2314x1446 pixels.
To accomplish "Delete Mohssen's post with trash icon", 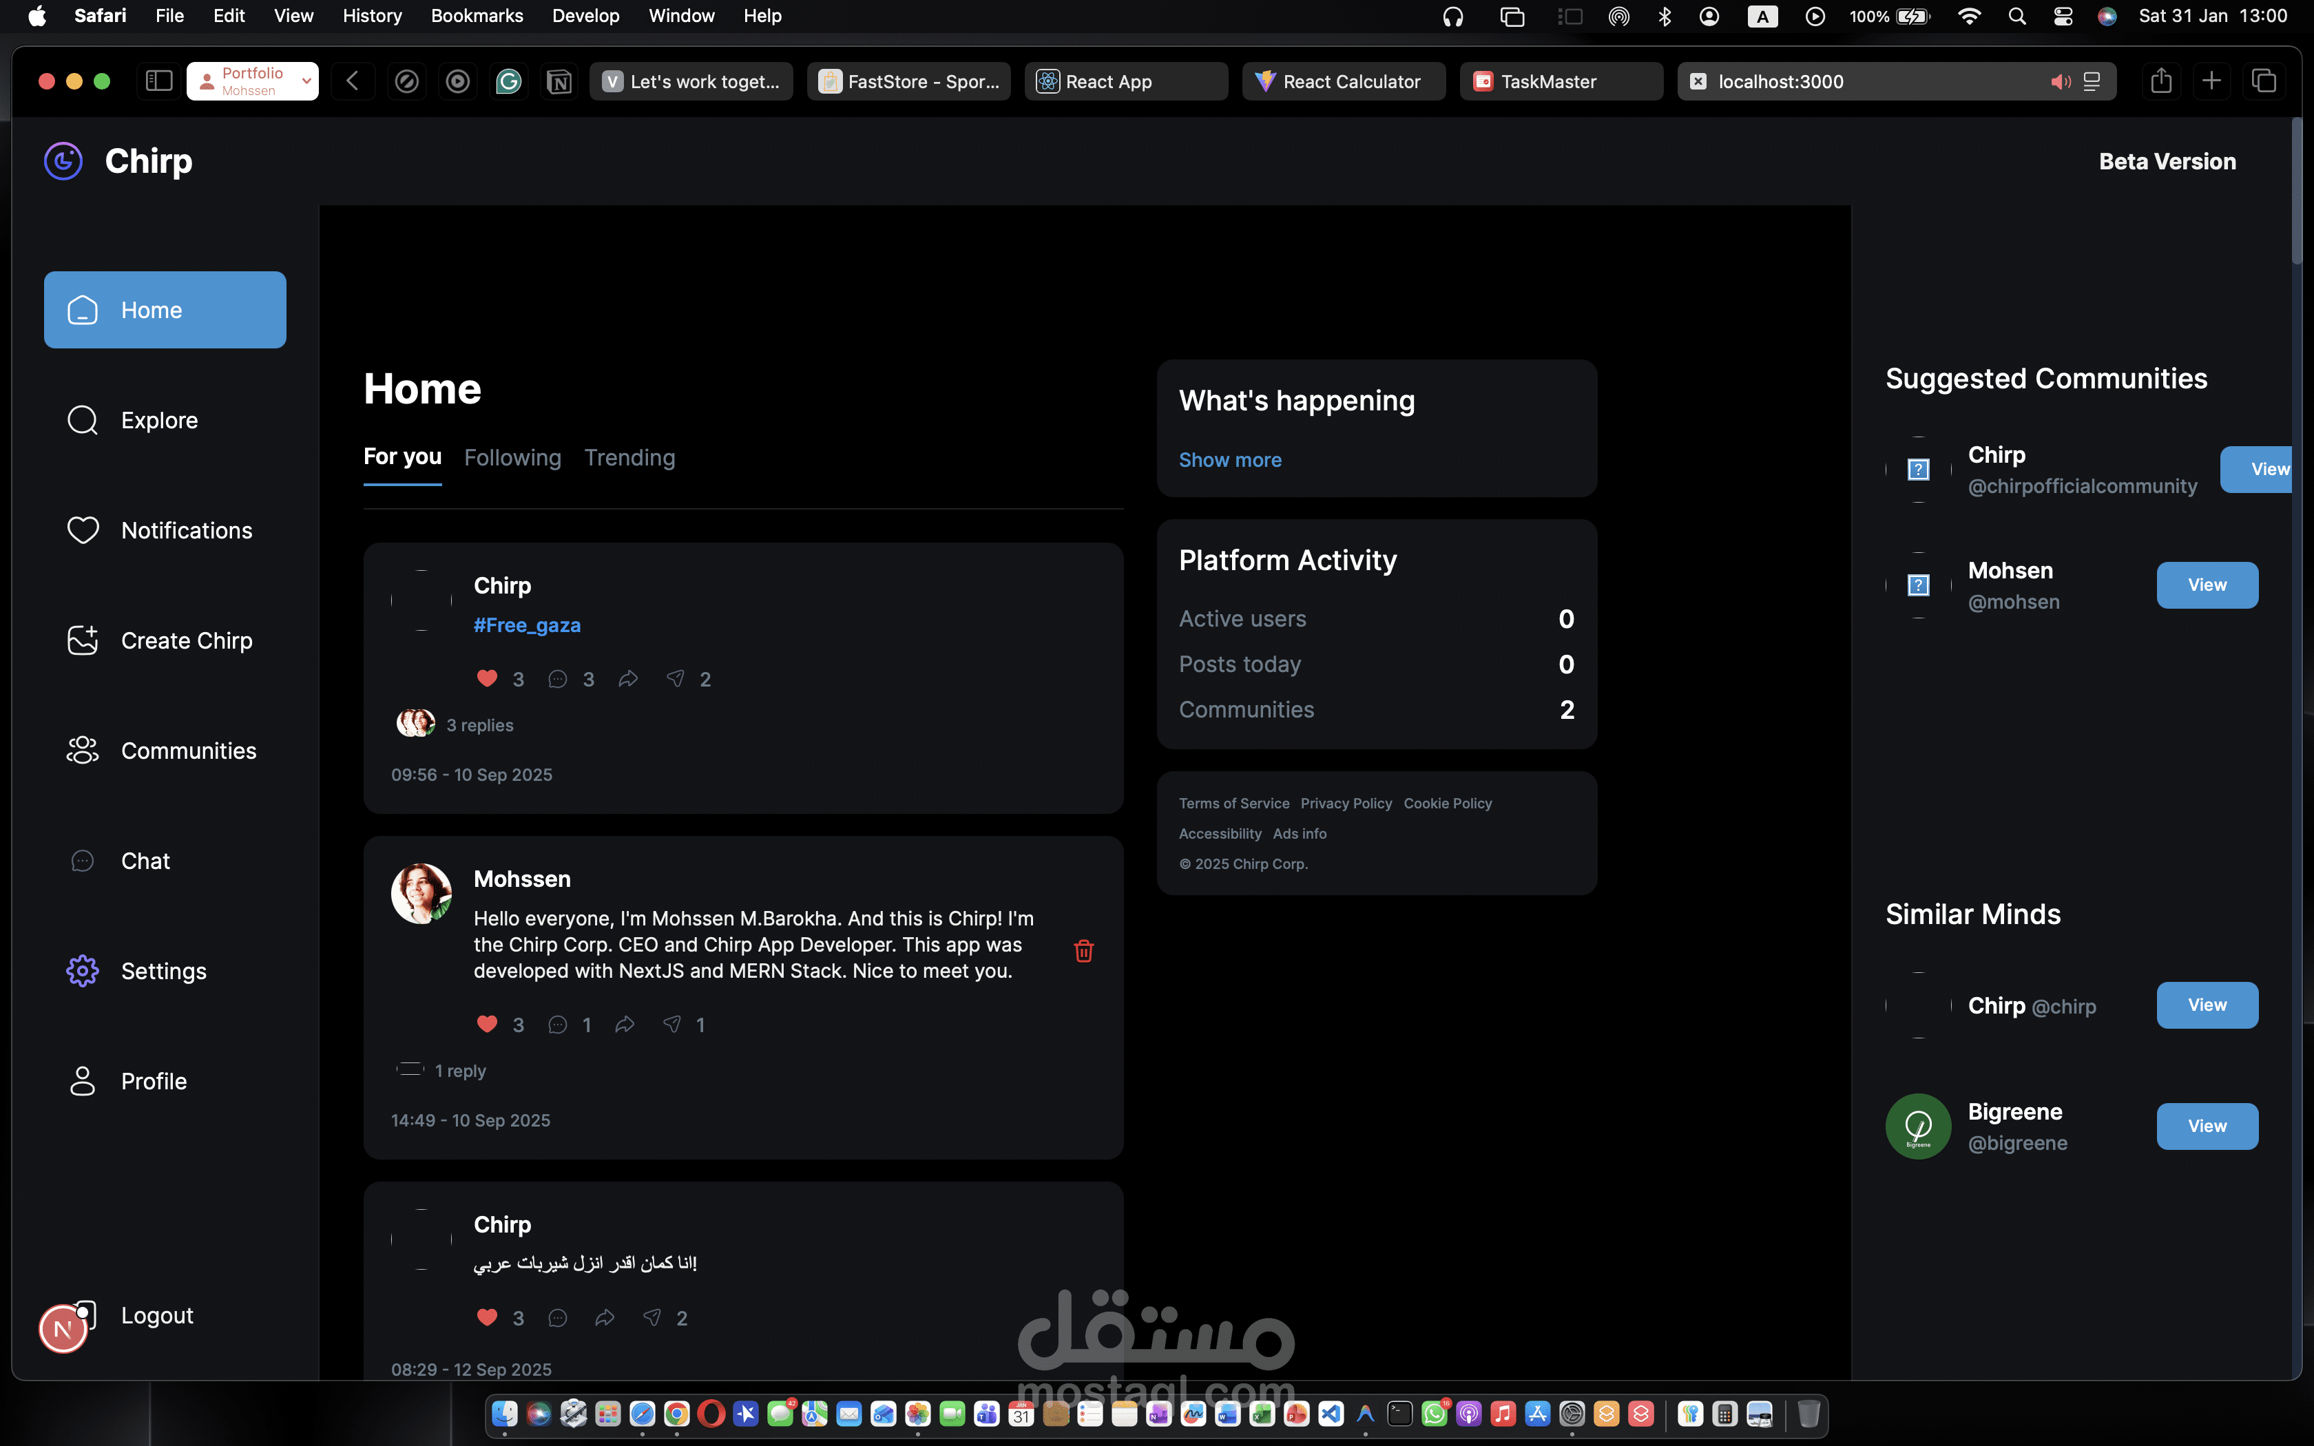I will pyautogui.click(x=1083, y=951).
